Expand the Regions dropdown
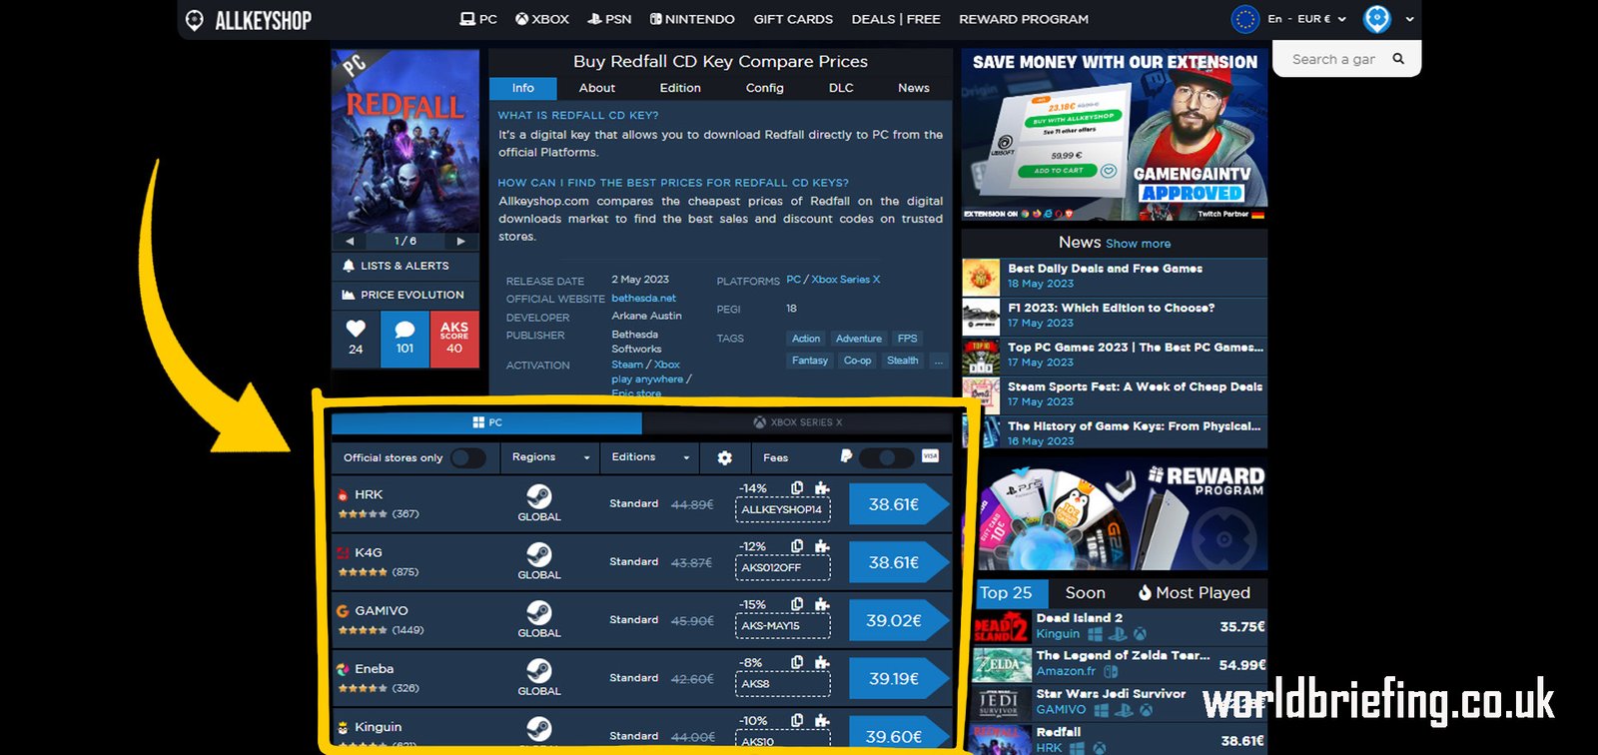The height and width of the screenshot is (755, 1598). [x=550, y=457]
